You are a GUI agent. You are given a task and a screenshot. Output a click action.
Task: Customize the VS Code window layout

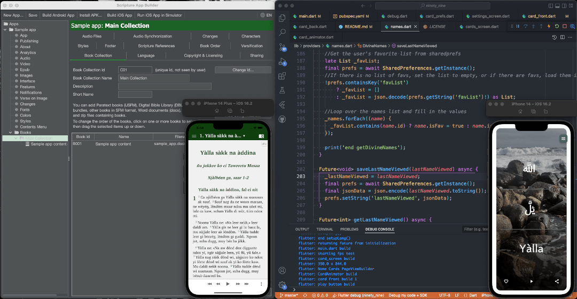[x=570, y=6]
